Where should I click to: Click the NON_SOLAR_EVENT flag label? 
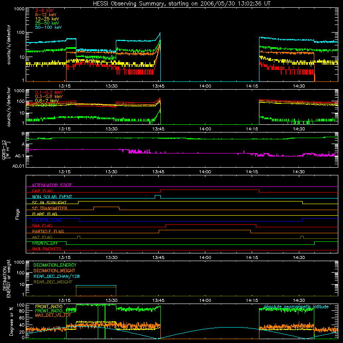pyautogui.click(x=52, y=197)
